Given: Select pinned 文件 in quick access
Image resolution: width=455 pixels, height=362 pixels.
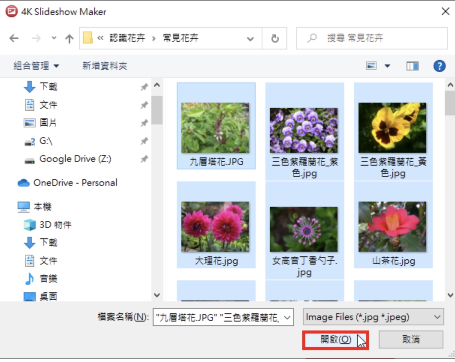Looking at the screenshot, I should [48, 105].
